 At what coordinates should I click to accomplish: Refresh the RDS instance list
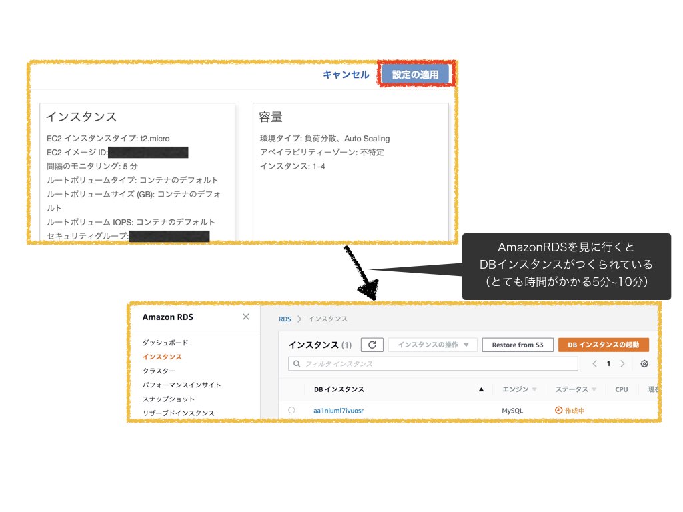point(372,345)
